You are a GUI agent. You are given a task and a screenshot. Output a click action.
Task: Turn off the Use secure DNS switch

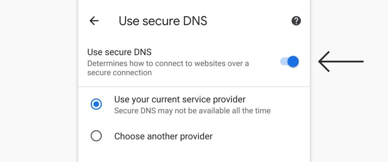pyautogui.click(x=289, y=61)
